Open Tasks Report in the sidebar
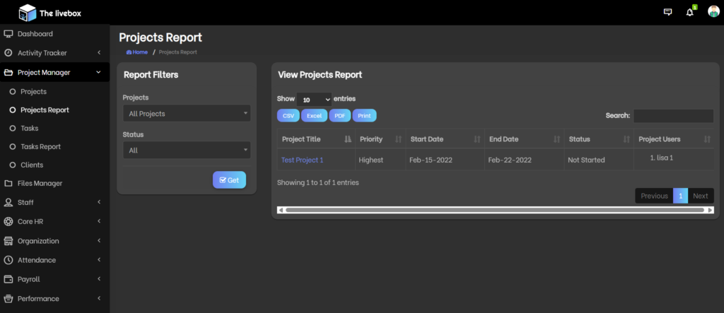This screenshot has height=313, width=724. [x=40, y=147]
